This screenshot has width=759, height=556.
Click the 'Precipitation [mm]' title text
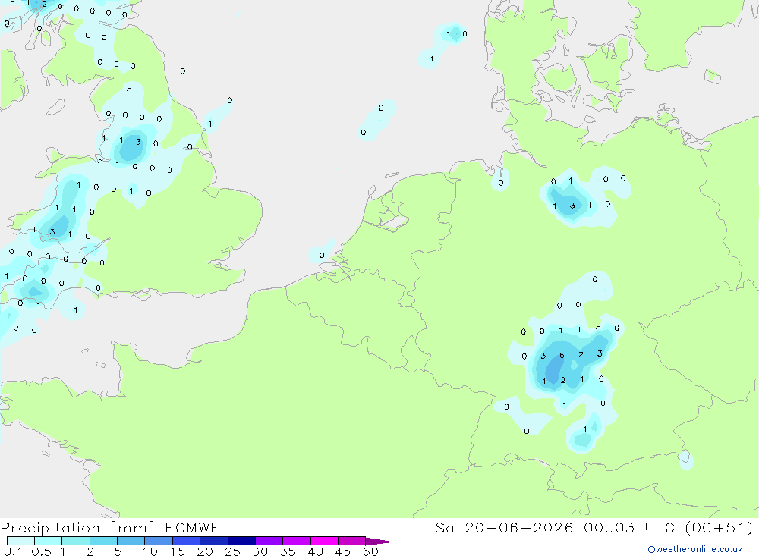click(x=77, y=528)
